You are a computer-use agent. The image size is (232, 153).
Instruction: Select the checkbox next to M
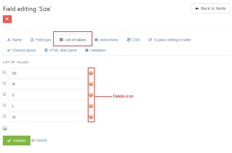[4, 83]
